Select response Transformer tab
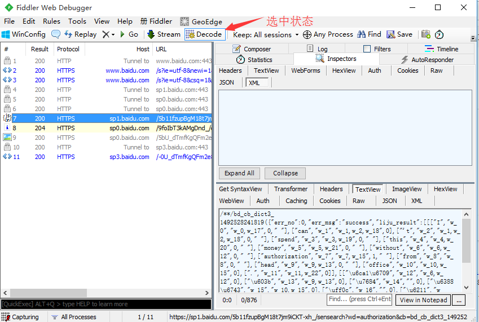Image resolution: width=479 pixels, height=322 pixels. point(291,189)
